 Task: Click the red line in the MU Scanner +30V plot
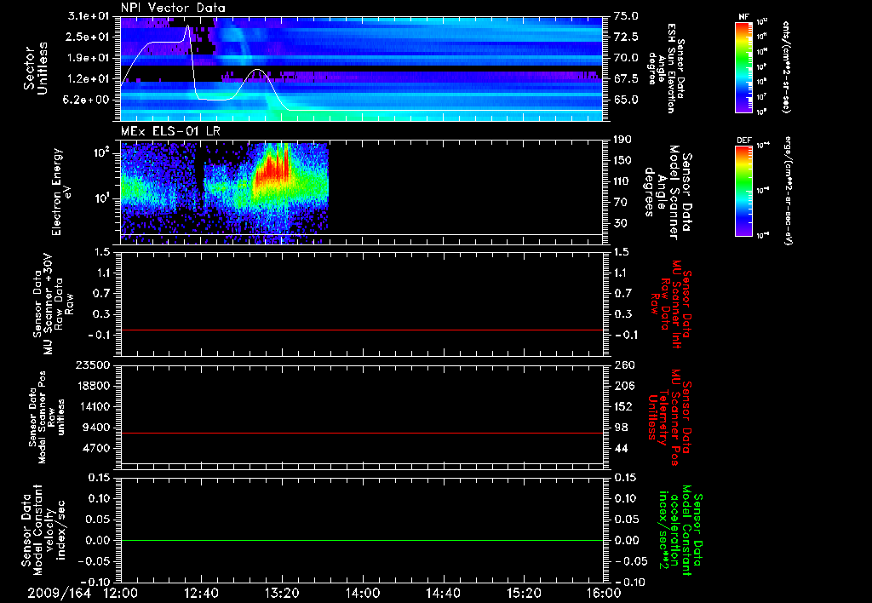(362, 330)
